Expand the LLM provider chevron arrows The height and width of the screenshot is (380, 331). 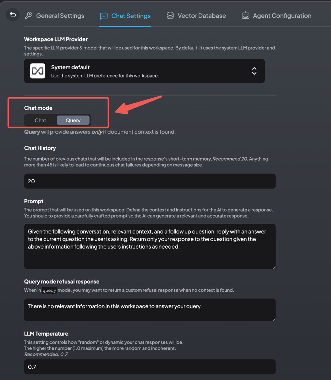254,71
